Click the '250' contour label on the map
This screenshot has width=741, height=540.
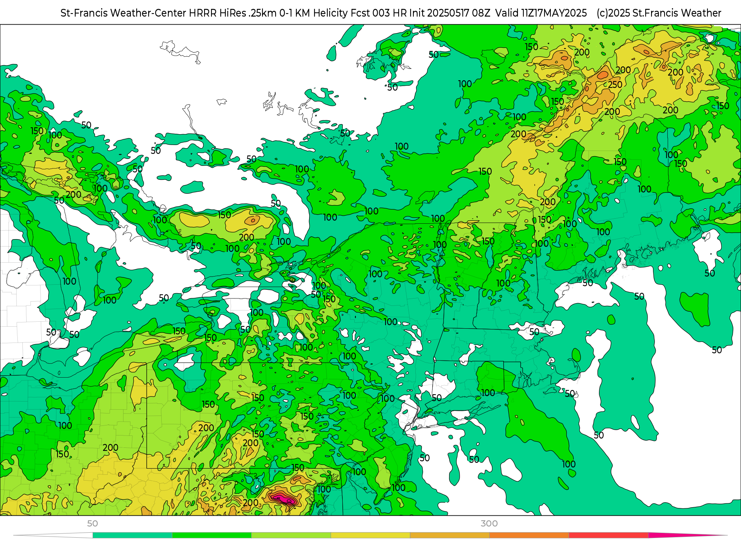point(615,84)
